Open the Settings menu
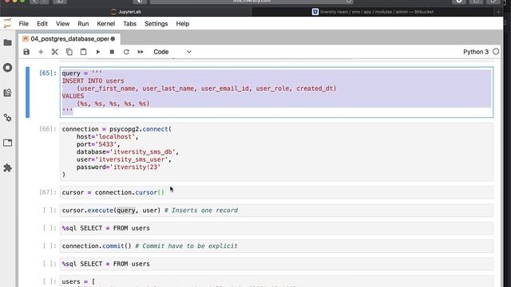This screenshot has height=287, width=511. tap(156, 24)
